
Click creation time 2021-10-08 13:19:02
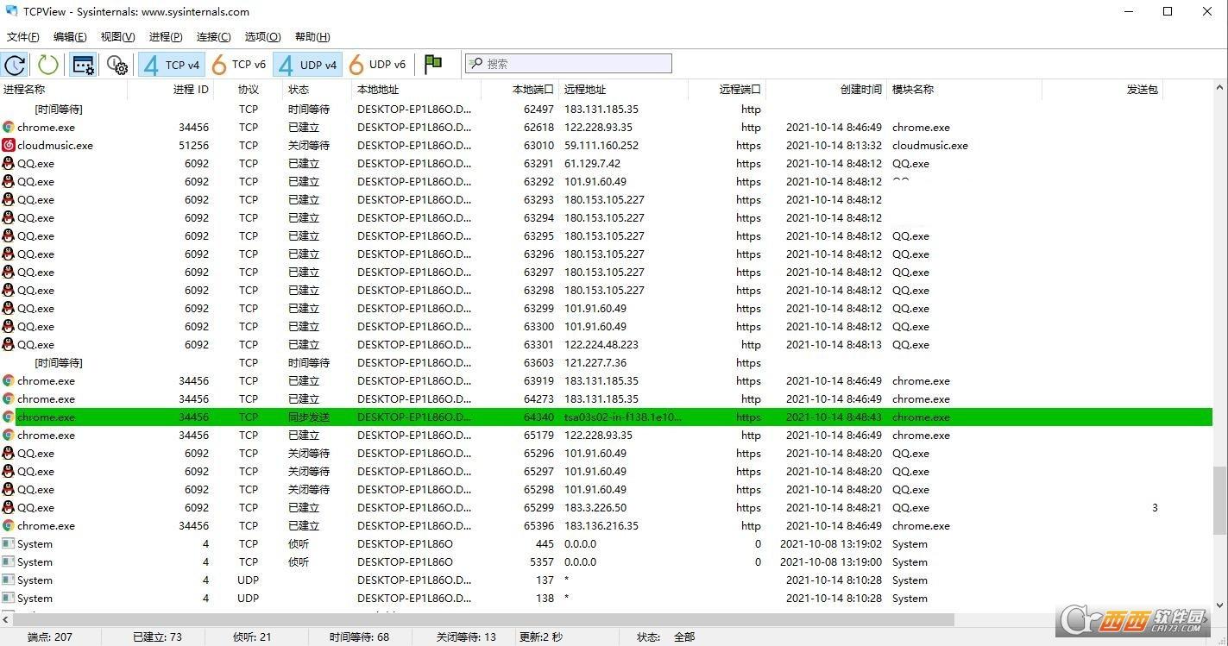831,544
